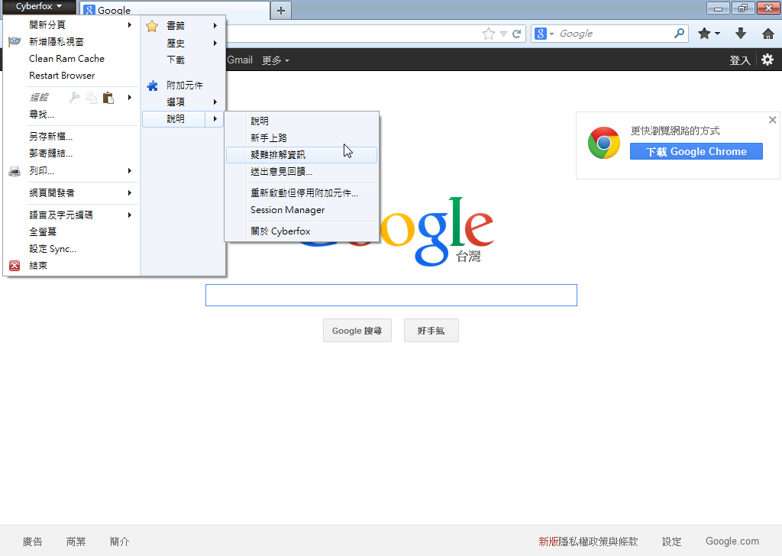This screenshot has width=782, height=556.
Task: Open the bookmarks star toolbar button
Action: (x=703, y=34)
